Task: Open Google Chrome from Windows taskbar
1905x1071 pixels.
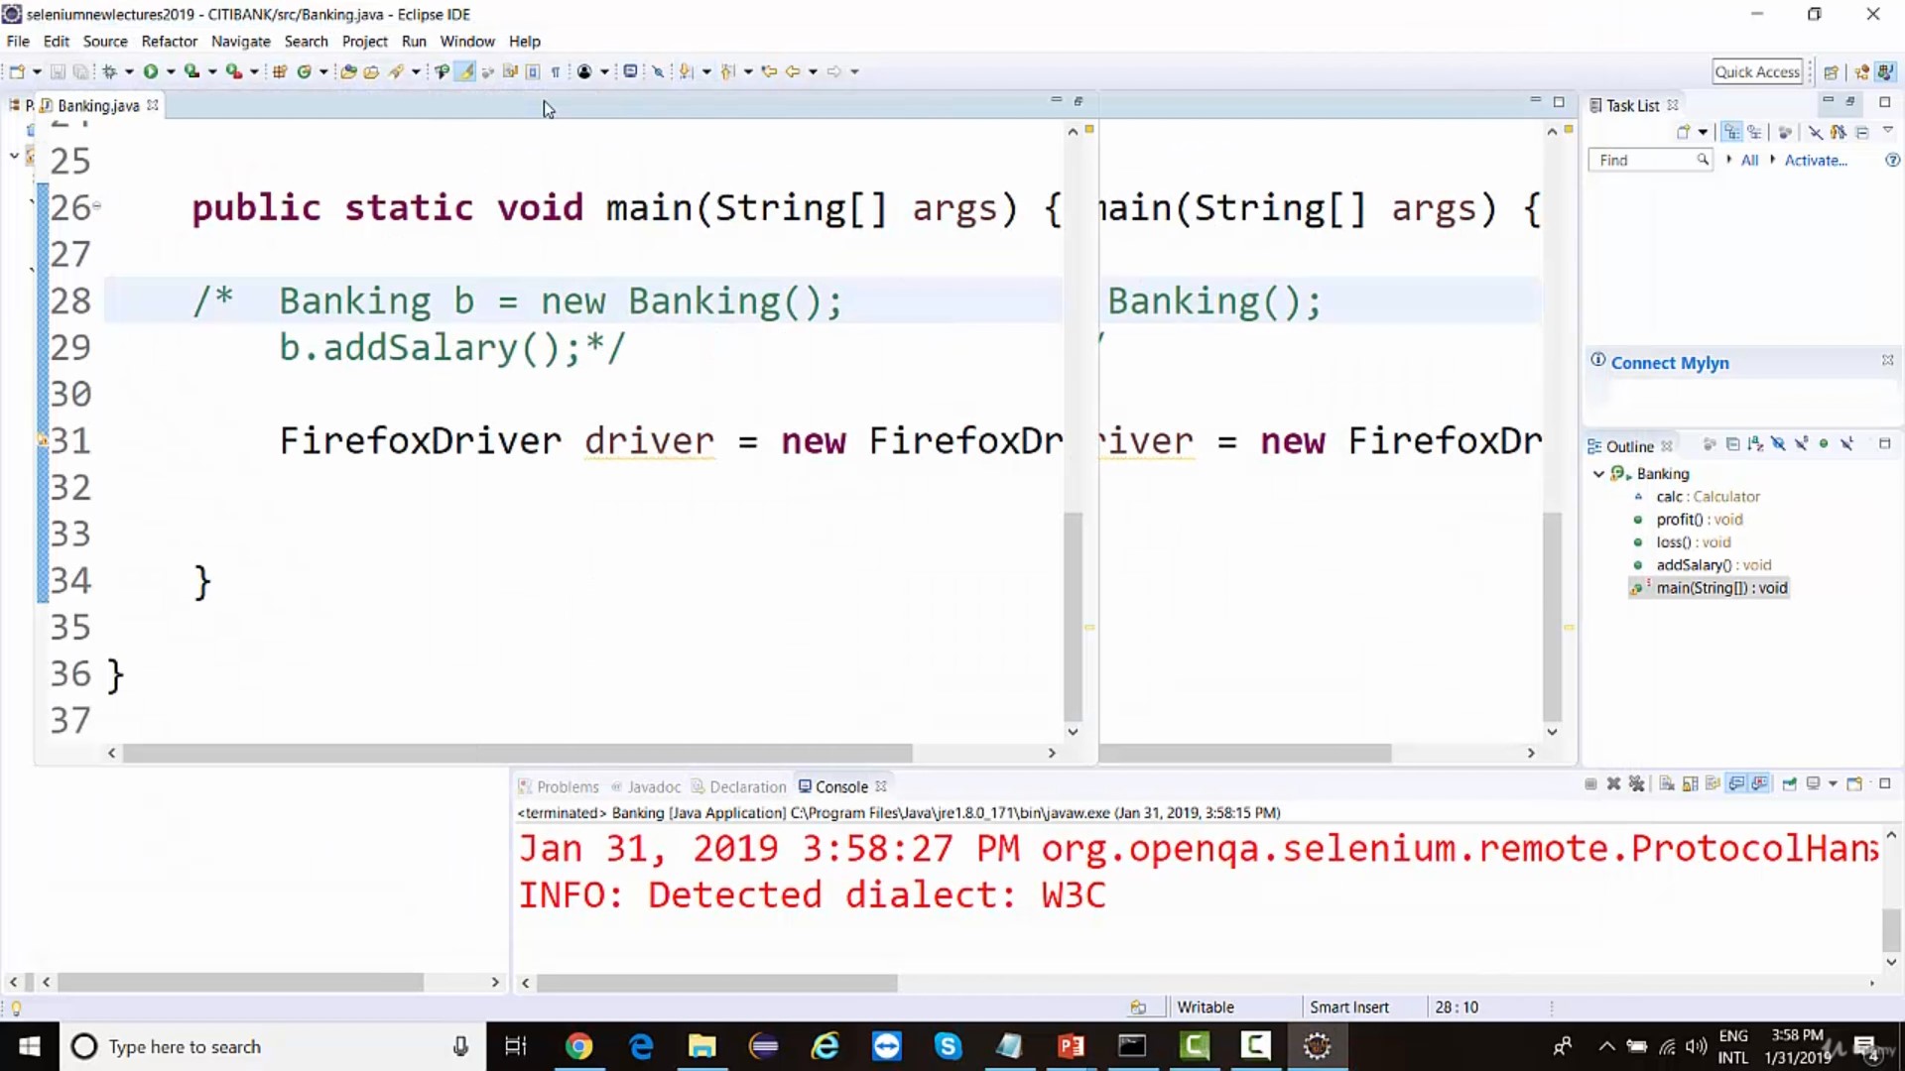Action: click(578, 1046)
